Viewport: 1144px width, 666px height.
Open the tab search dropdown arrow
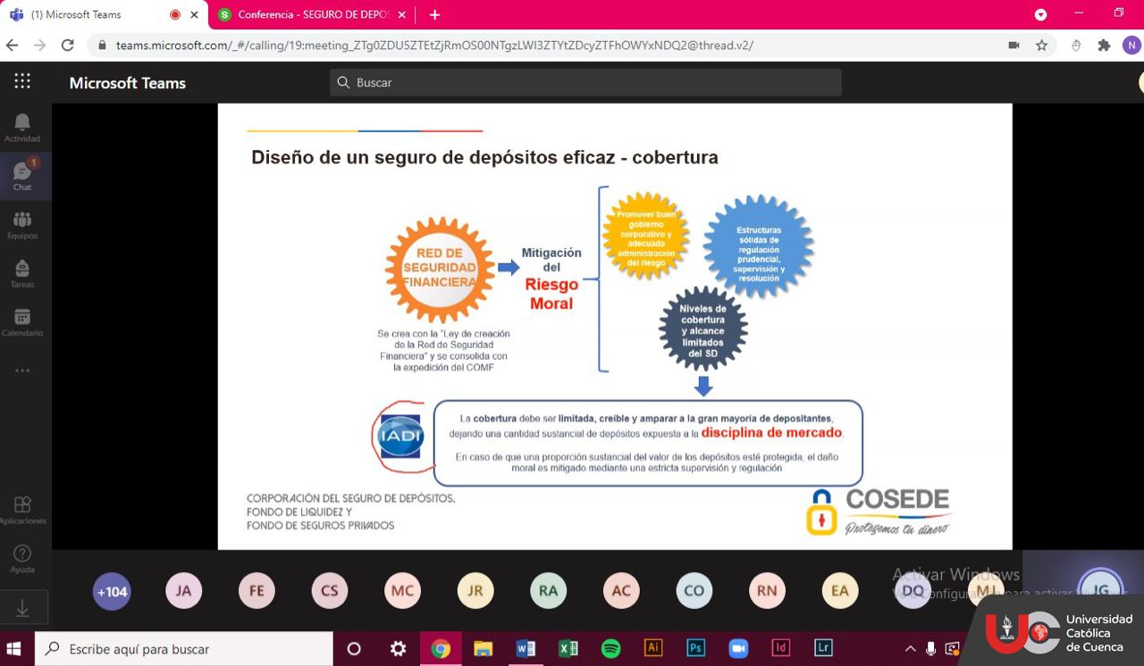click(x=1040, y=14)
